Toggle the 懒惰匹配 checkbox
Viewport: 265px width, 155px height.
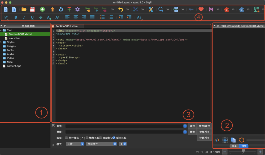[x=87, y=138]
